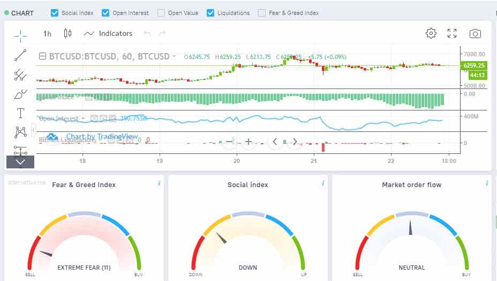Enable the Open Value checkbox
This screenshot has height=281, width=497.
pos(161,13)
